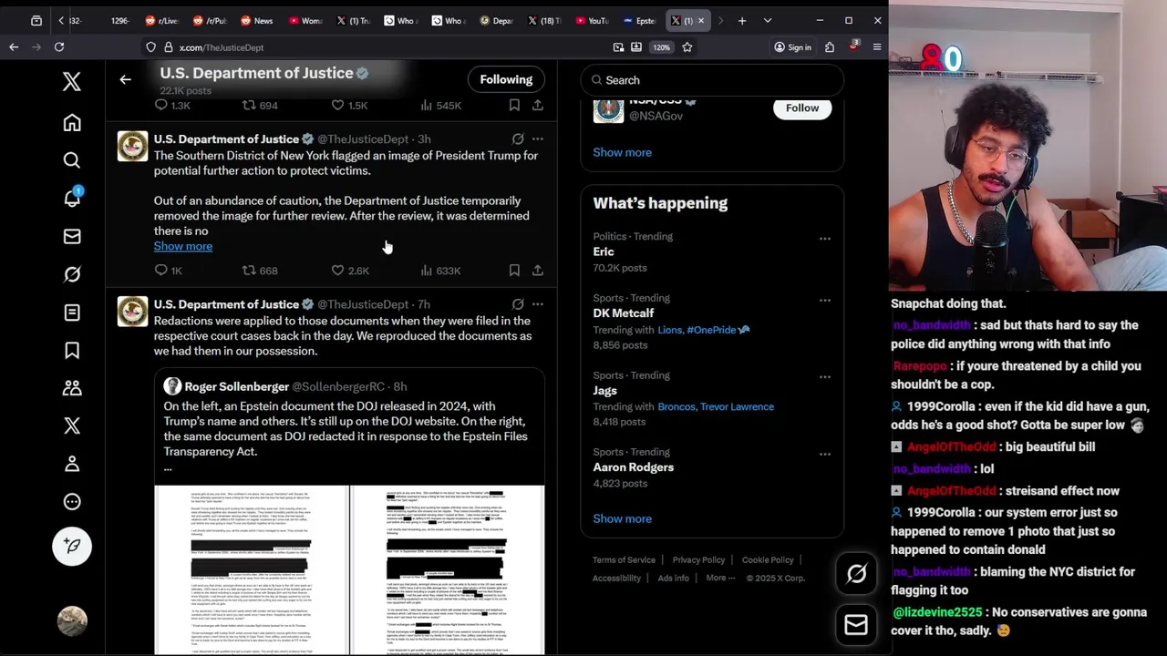Screen dimensions: 1167x656
Task: Open options for Jags trend
Action: tap(824, 377)
